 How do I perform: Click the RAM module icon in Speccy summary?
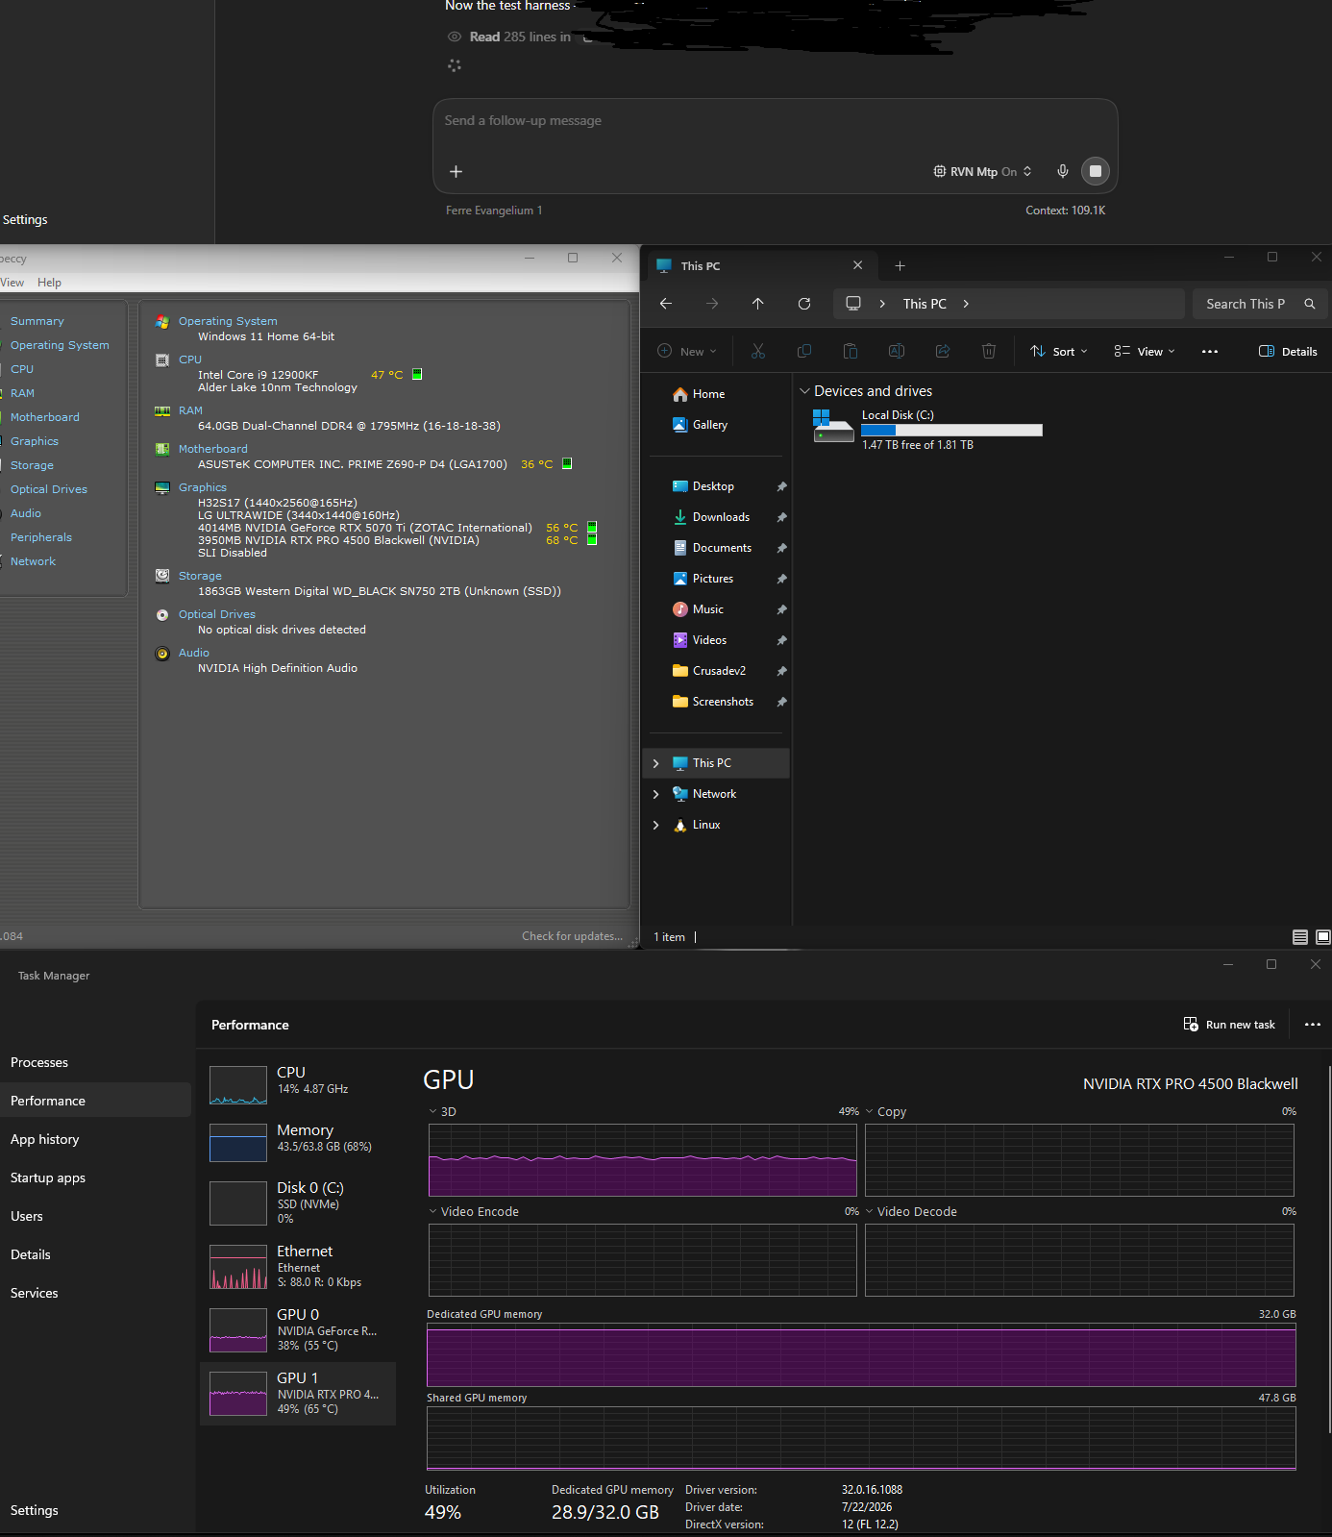tap(162, 410)
